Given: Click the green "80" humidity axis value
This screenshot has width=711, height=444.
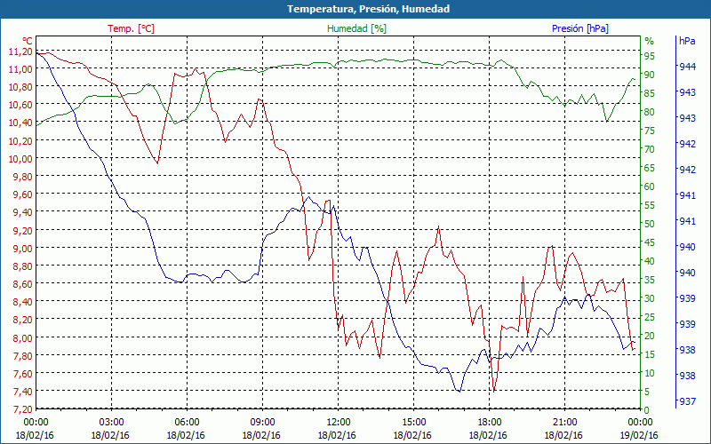Looking at the screenshot, I should tap(650, 112).
